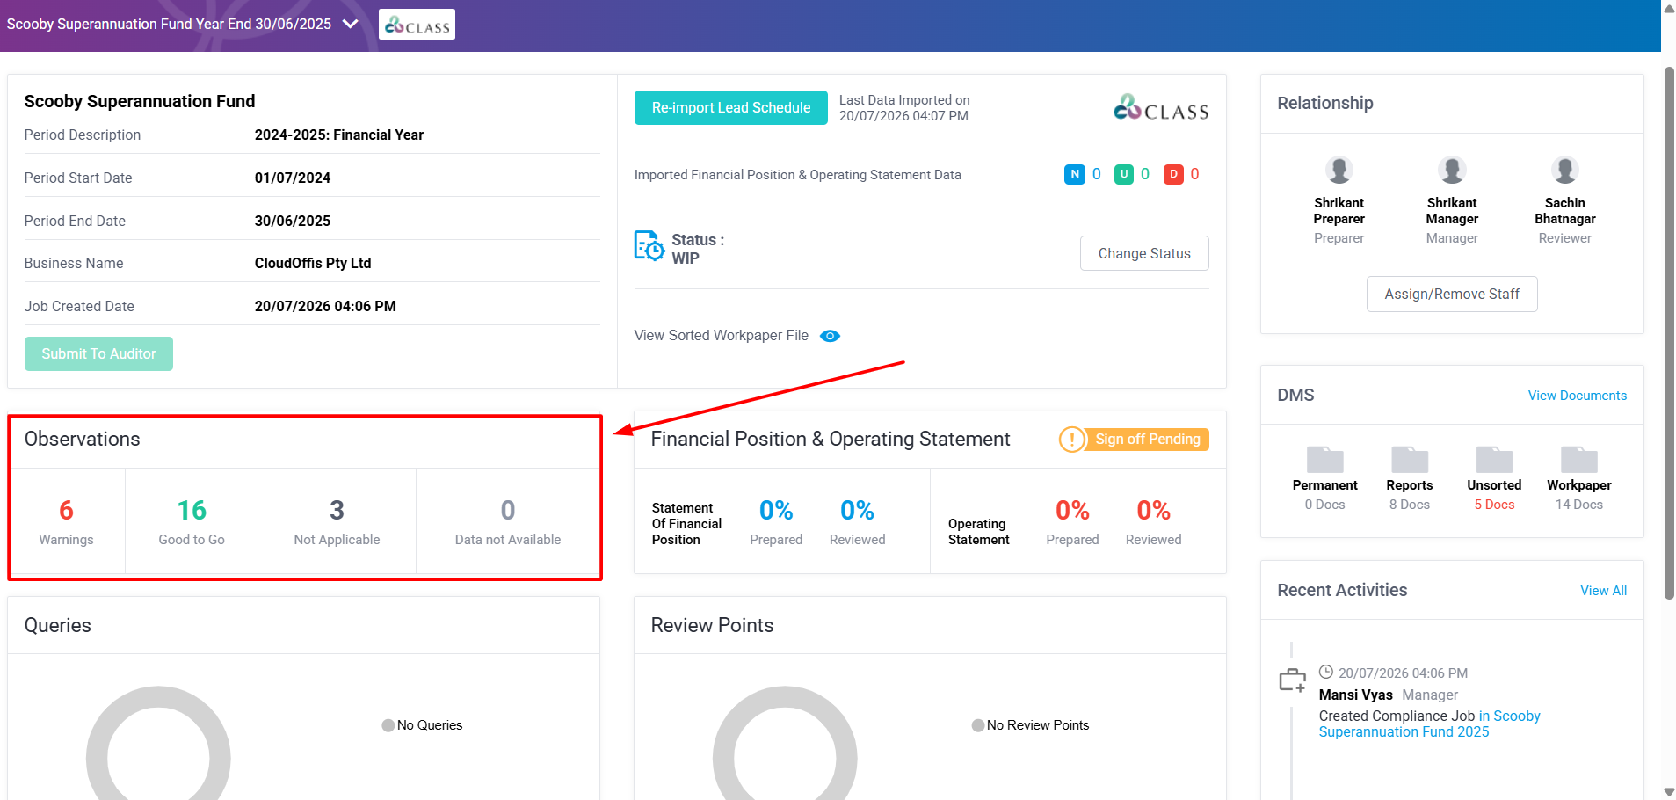
Task: Click the 14 Docs count under Workpaper
Action: [x=1578, y=505]
